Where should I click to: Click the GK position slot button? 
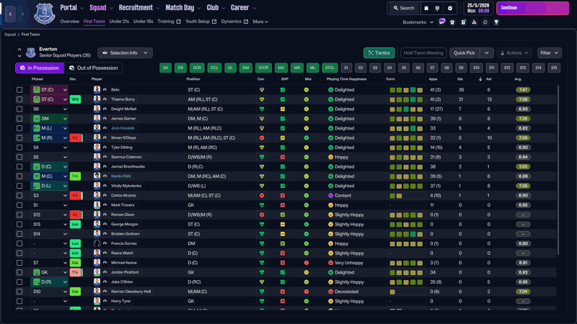[x=166, y=68]
